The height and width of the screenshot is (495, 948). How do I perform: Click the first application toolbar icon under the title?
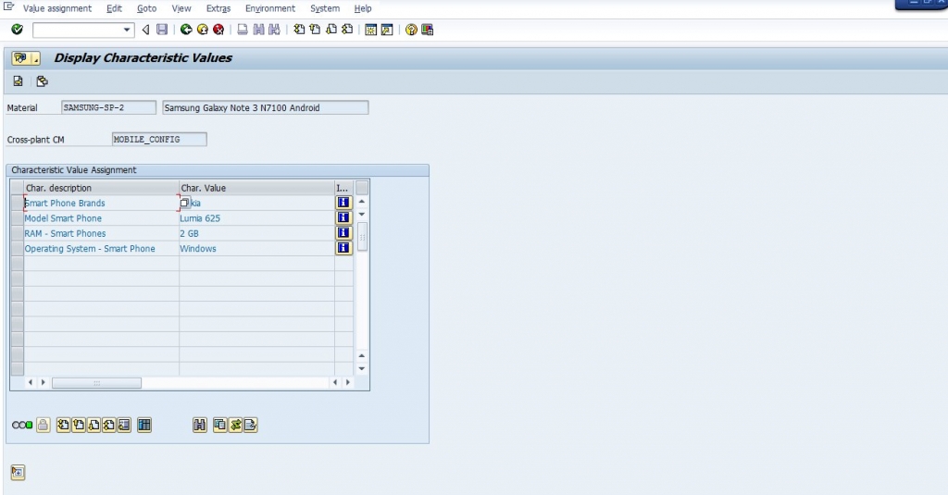(x=19, y=81)
